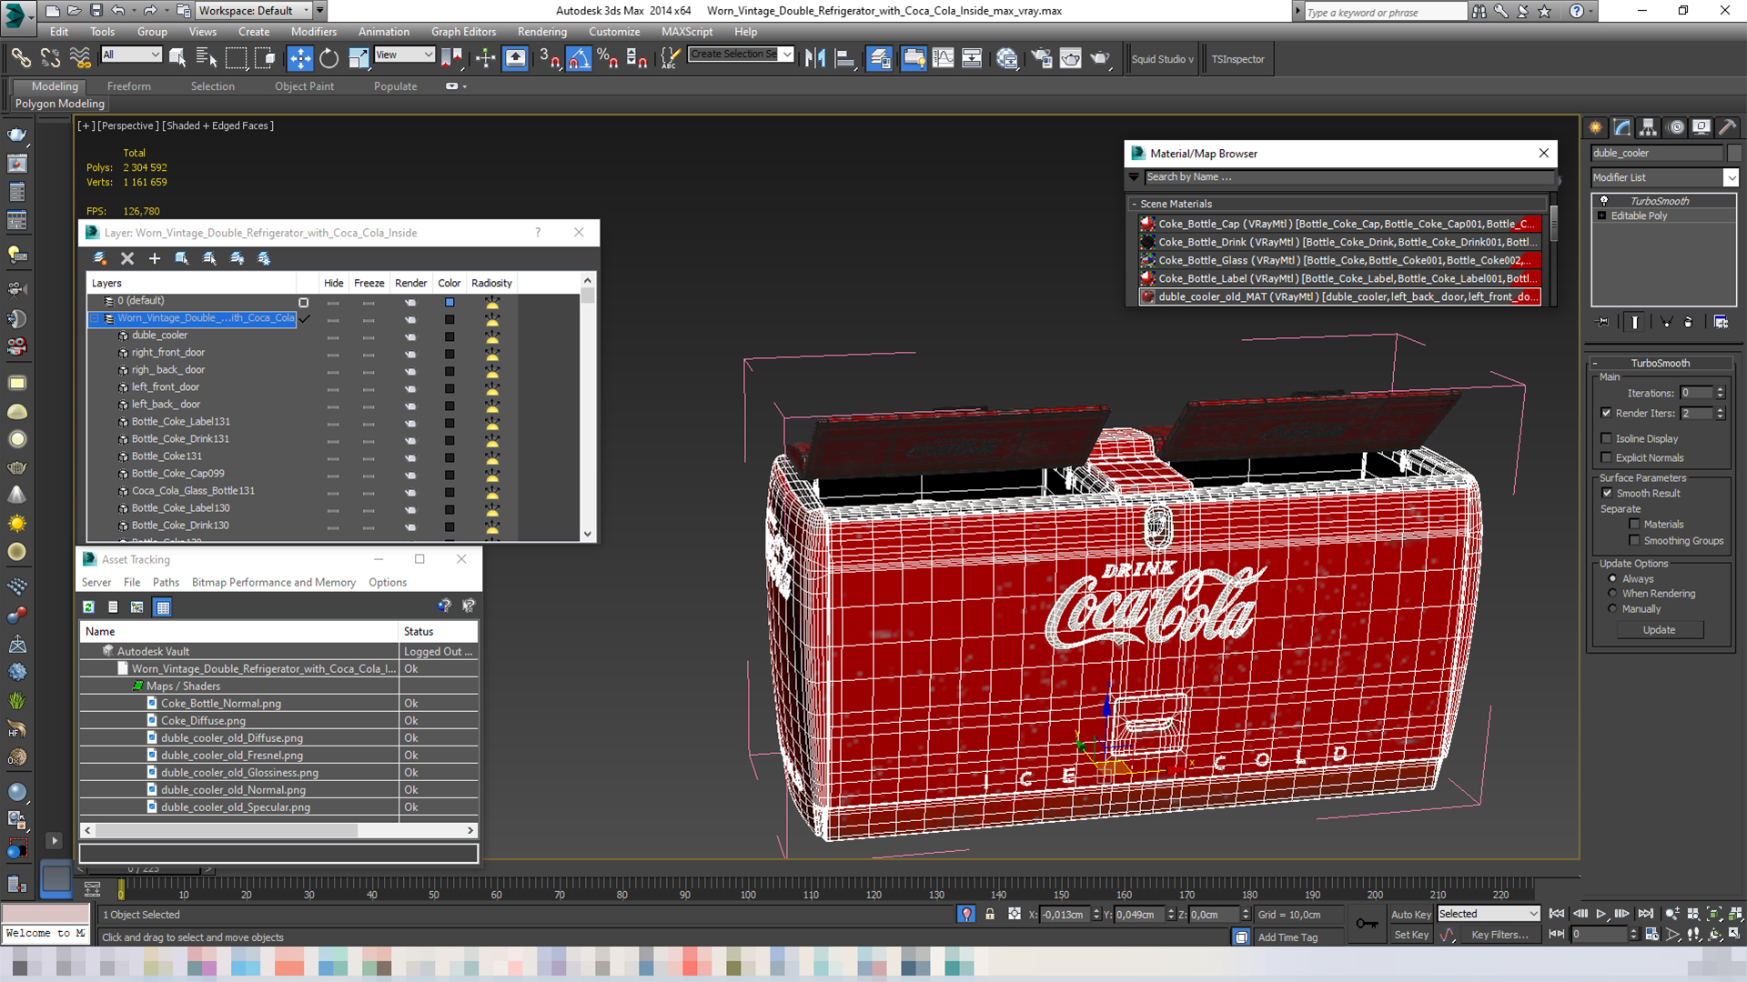Toggle the Smooth Result checkbox

click(x=1607, y=493)
